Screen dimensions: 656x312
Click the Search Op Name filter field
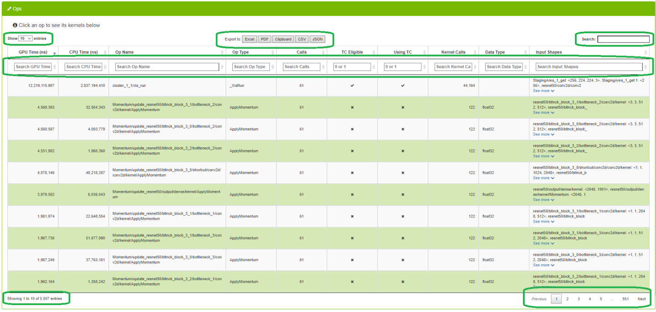click(167, 67)
